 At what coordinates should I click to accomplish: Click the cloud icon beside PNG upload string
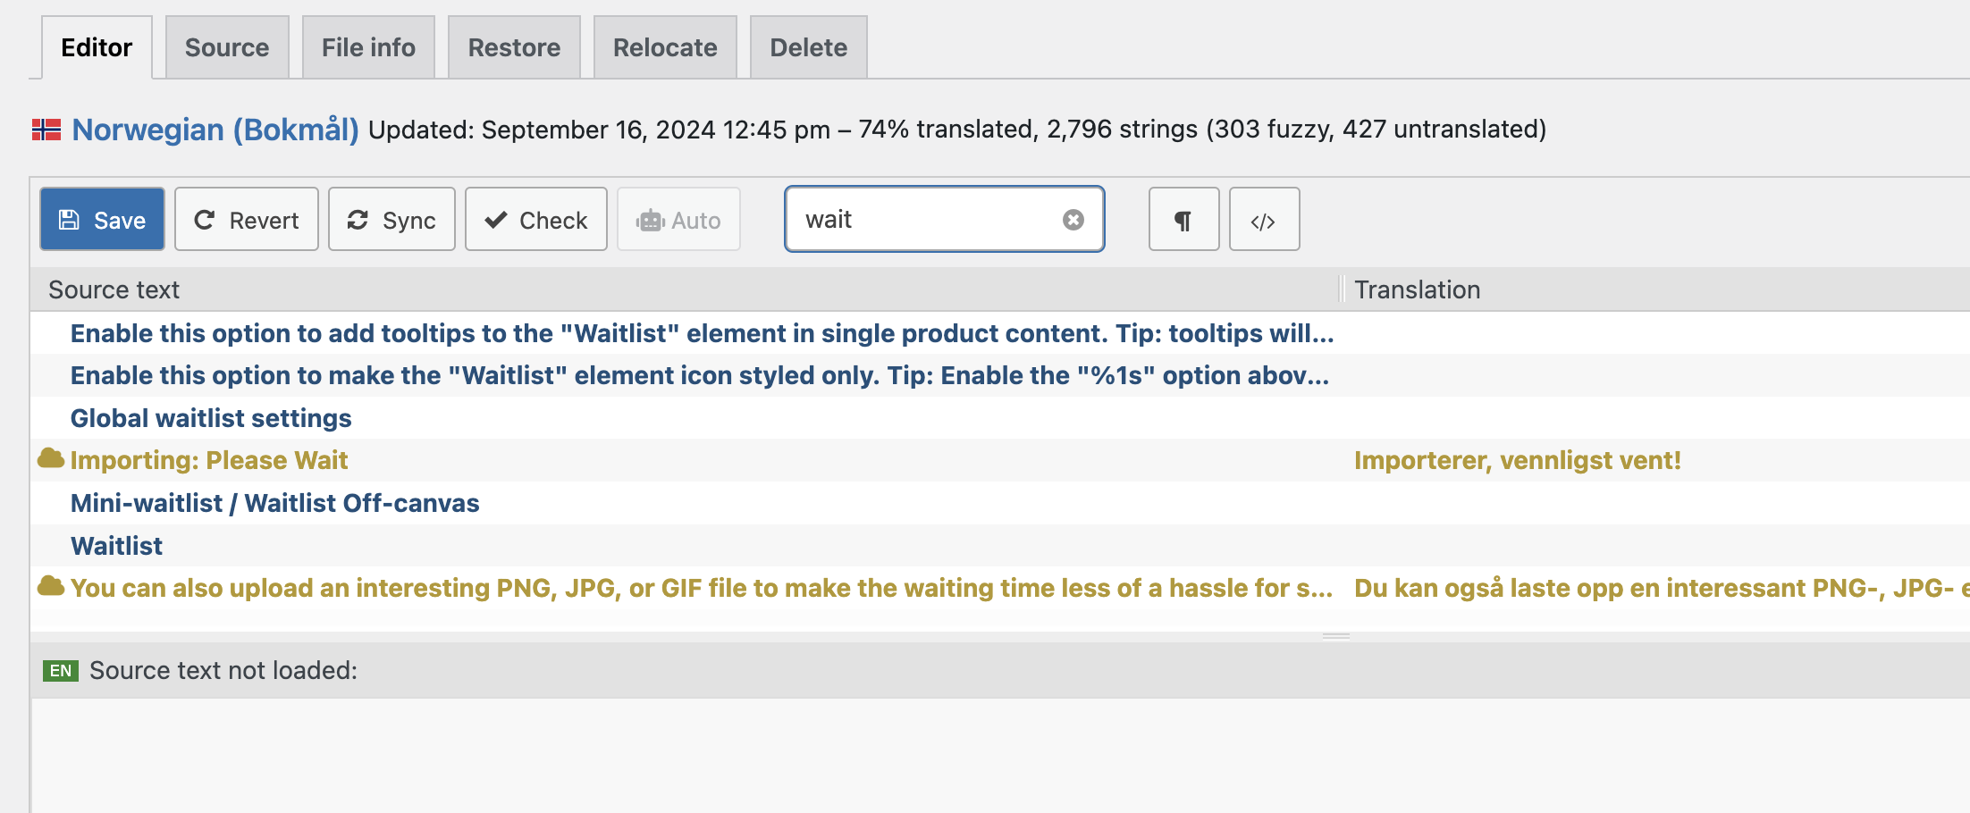tap(51, 587)
